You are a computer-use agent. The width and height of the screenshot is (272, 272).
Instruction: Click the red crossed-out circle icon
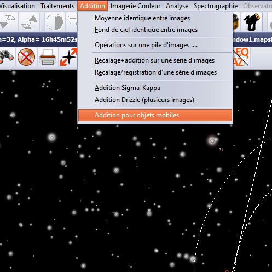26,57
